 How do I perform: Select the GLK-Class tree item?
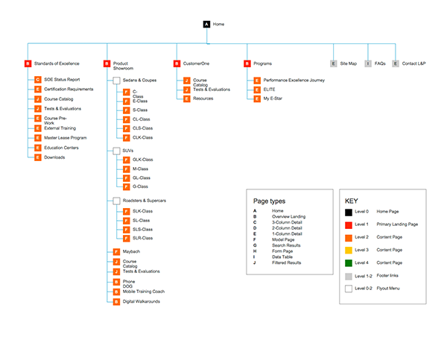142,160
